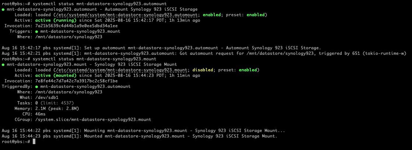
Task: Click the automount Invocation ID hash
Action: click(x=77, y=26)
